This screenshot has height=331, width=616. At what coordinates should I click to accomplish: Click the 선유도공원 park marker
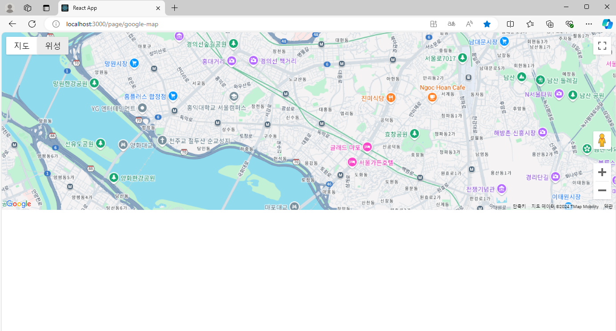pyautogui.click(x=101, y=143)
